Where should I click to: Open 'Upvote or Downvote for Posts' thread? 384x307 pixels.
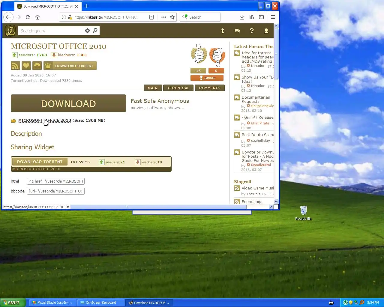pos(257,156)
